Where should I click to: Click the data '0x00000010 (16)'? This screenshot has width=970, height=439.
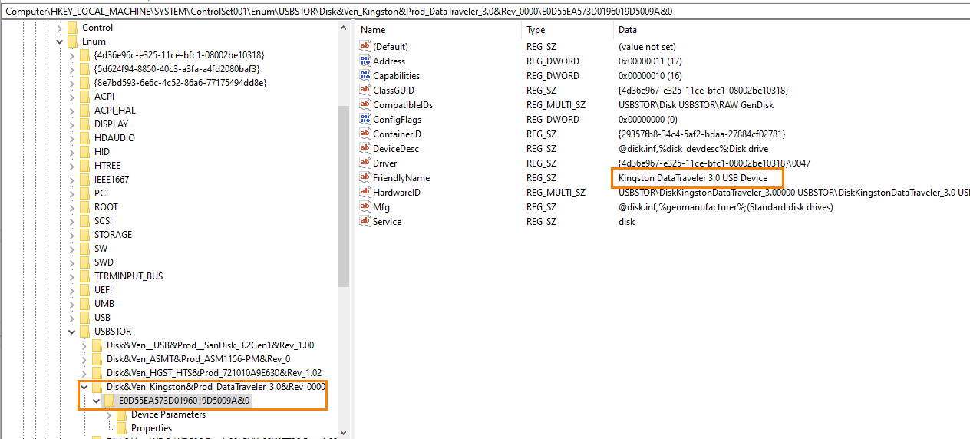pyautogui.click(x=650, y=76)
